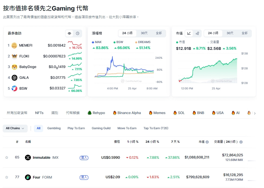Click the 買入 button for Immutable IMX
This screenshot has height=188, width=264.
pos(84,158)
